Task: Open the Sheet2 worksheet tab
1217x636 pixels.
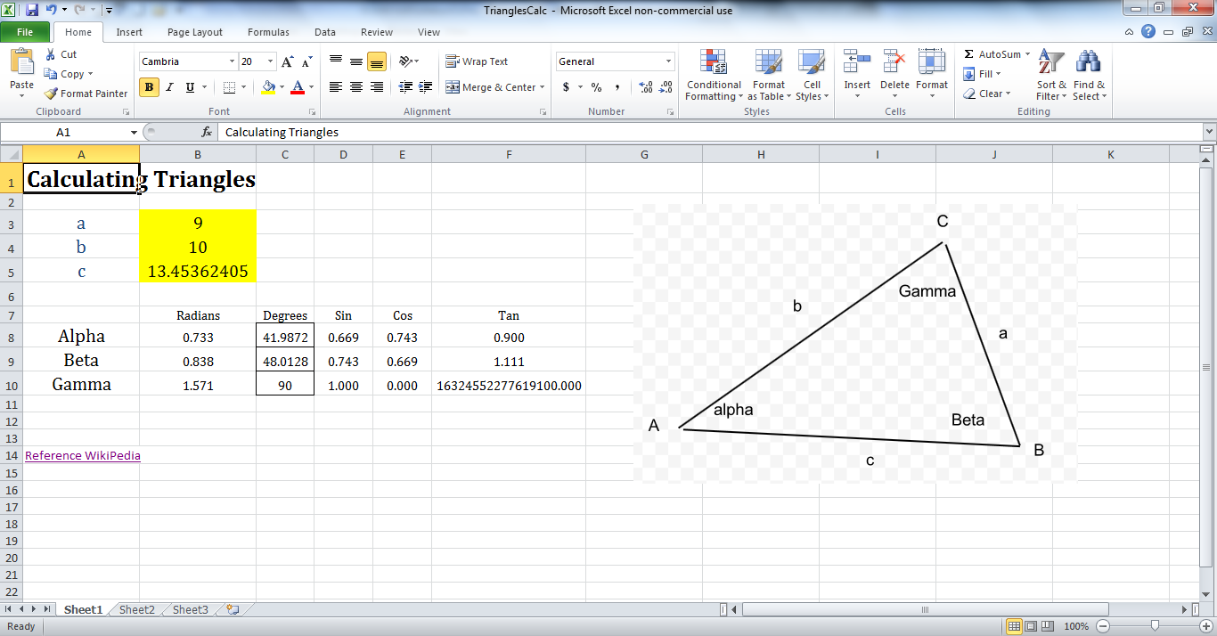Action: pos(137,610)
